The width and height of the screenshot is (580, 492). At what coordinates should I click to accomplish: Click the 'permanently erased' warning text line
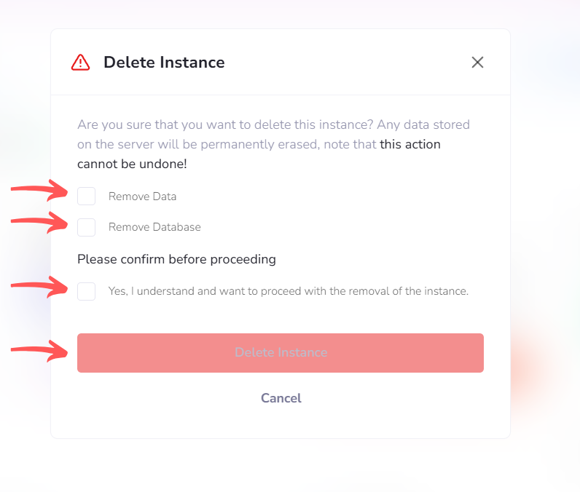point(259,144)
